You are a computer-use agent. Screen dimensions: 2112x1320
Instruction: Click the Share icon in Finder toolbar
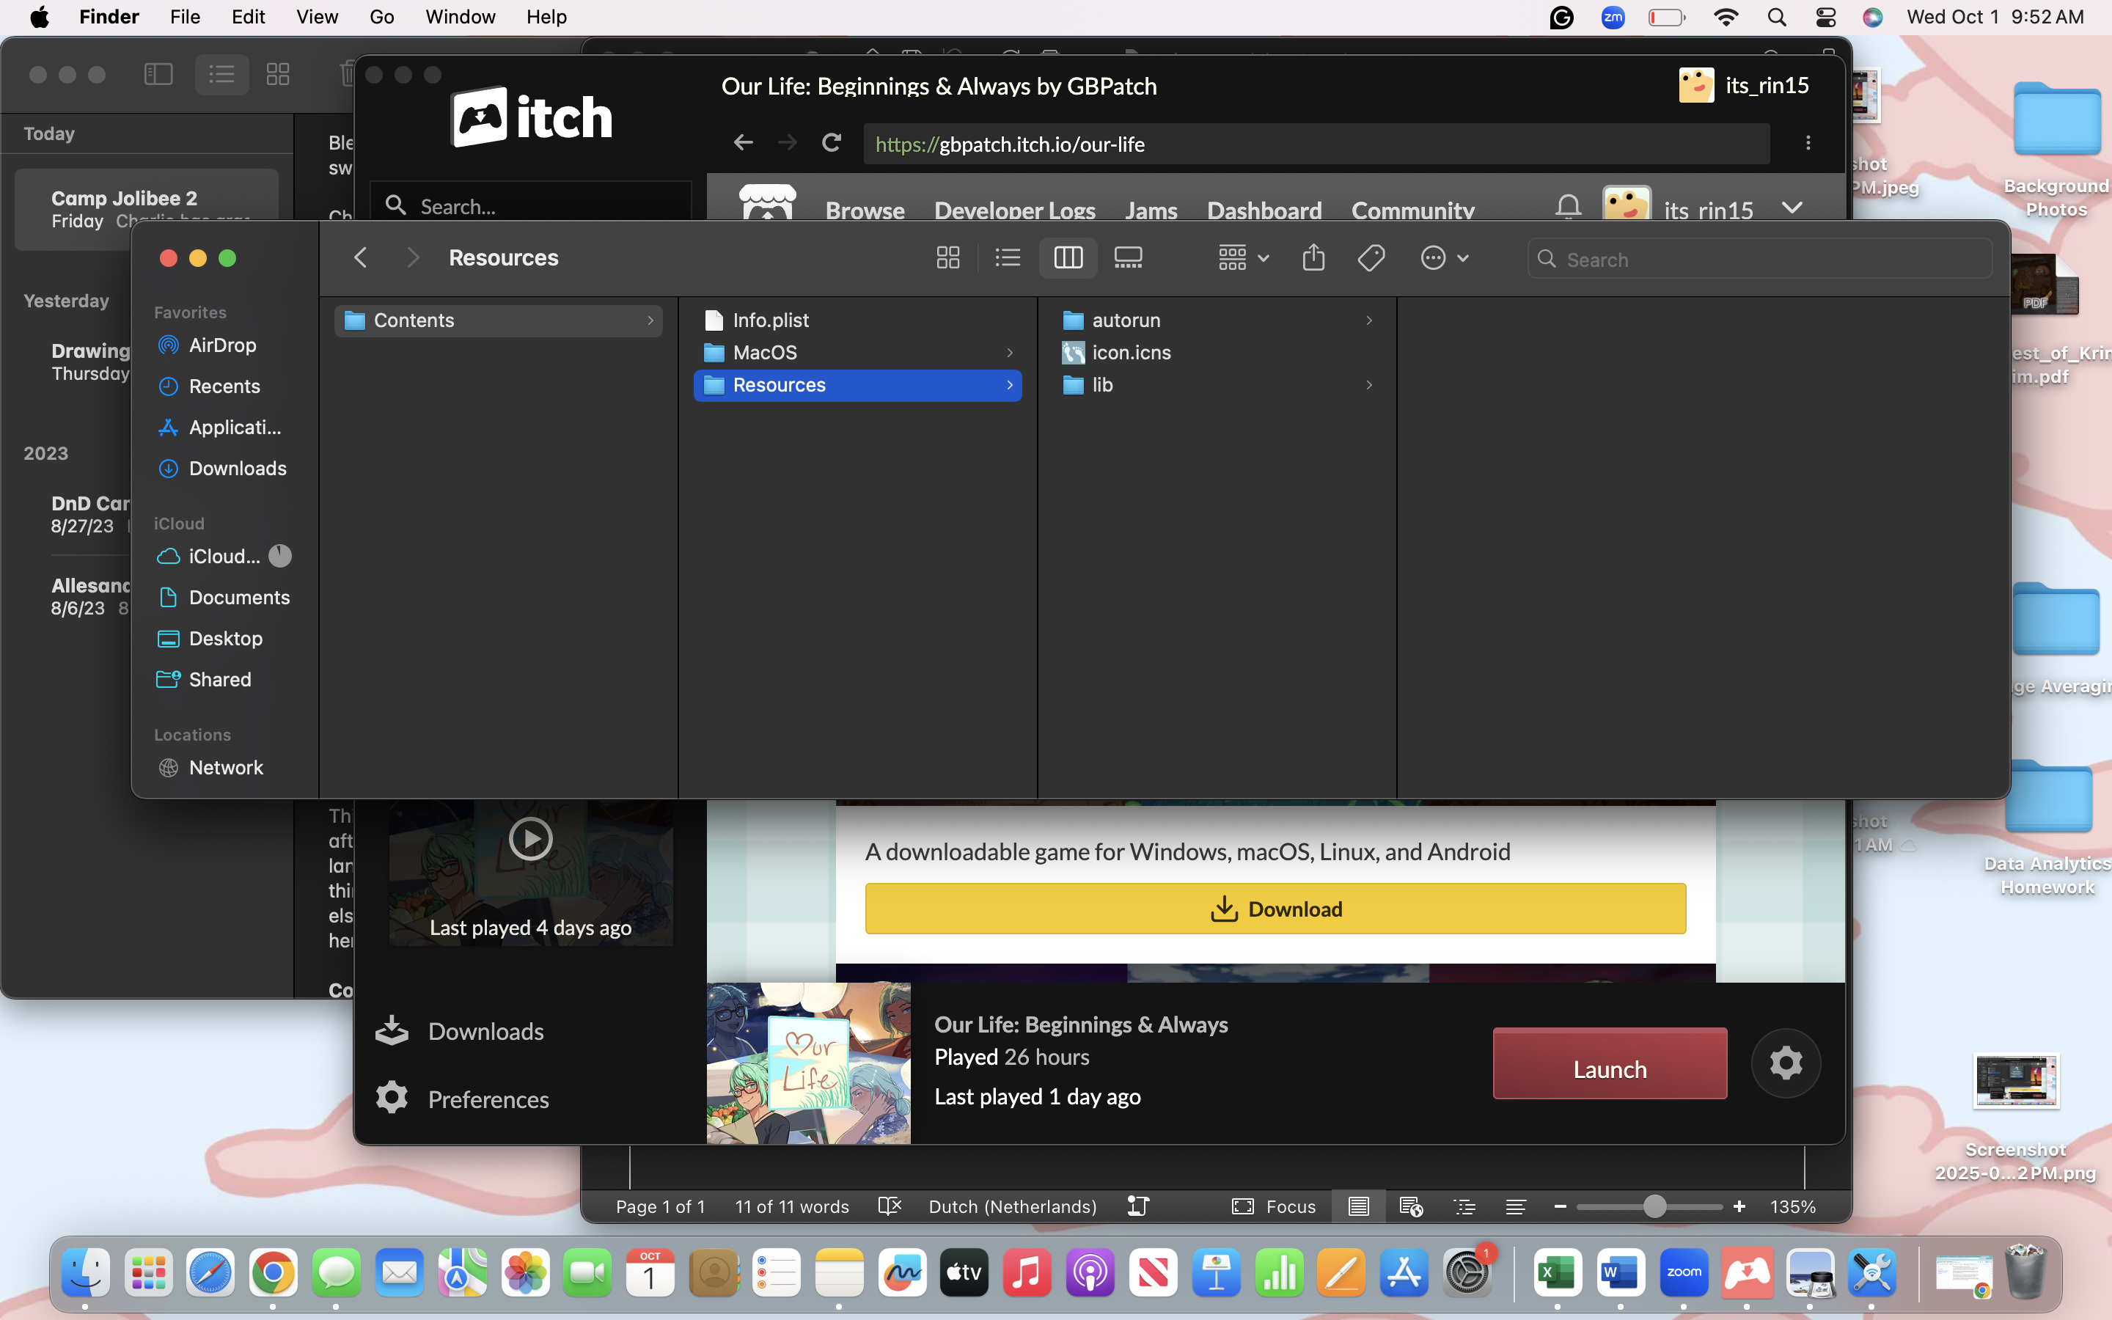(1313, 257)
